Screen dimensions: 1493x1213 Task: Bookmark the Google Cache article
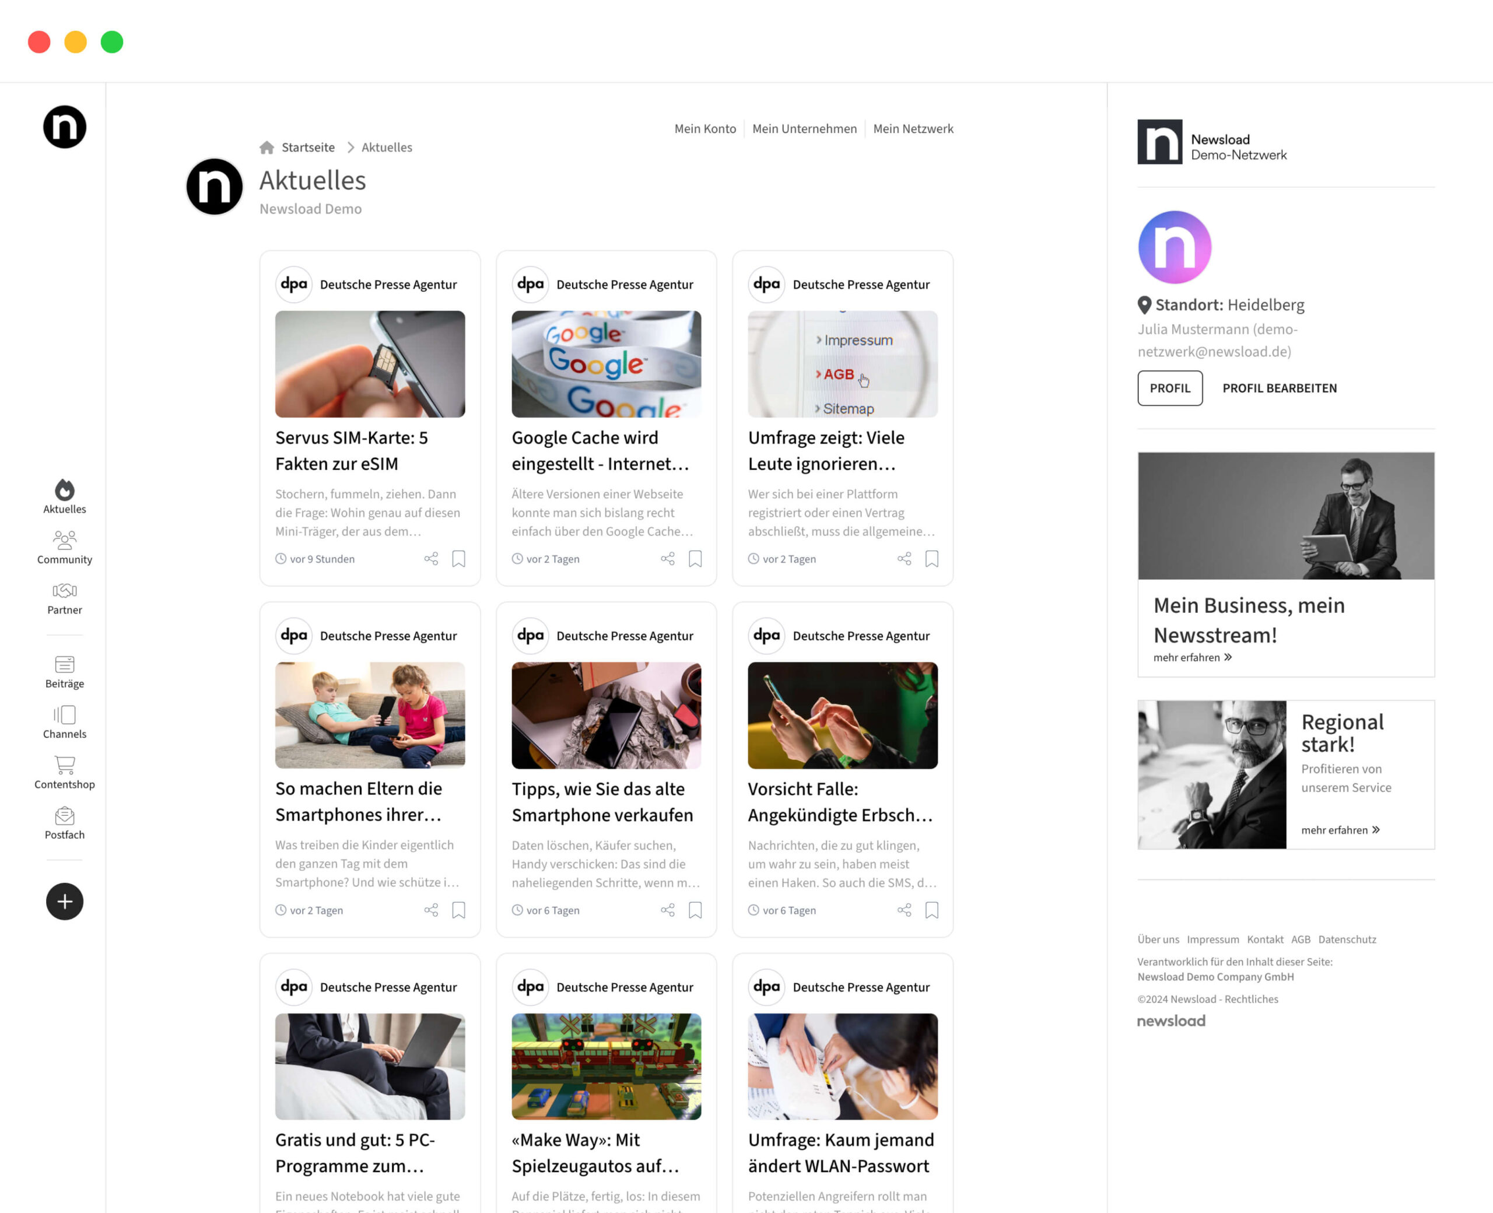click(x=695, y=559)
